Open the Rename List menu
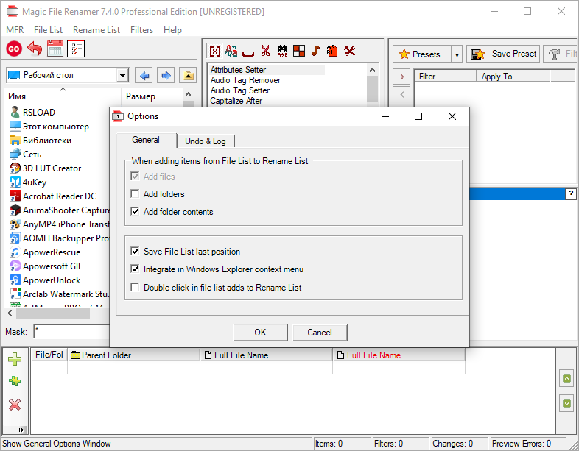 coord(96,30)
